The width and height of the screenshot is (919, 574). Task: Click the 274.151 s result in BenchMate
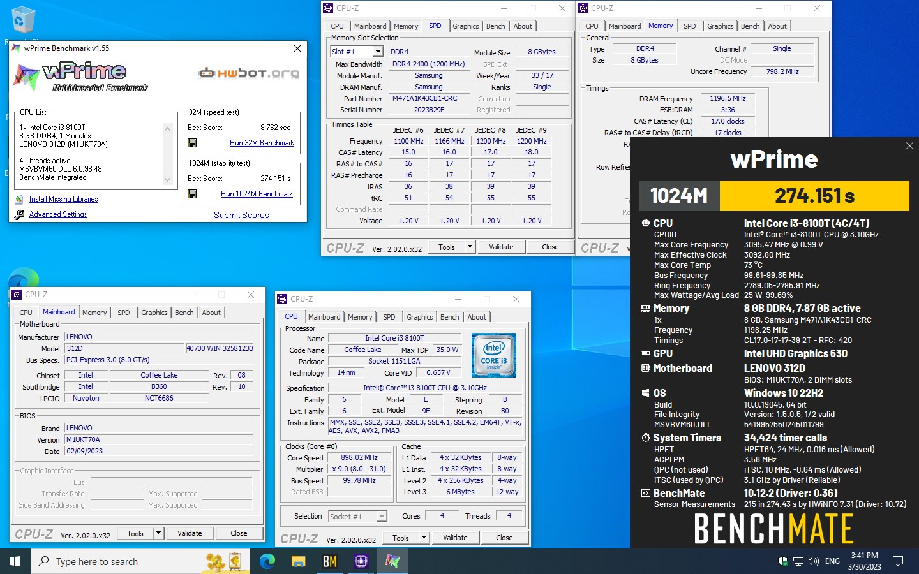tap(814, 196)
